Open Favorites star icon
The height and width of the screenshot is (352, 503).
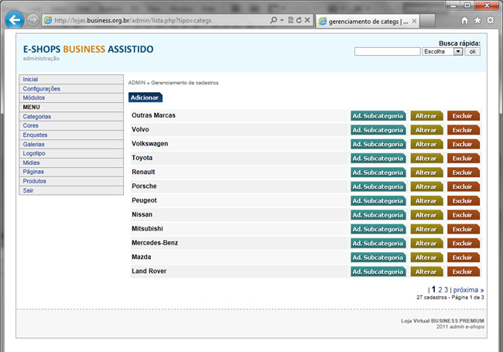coord(477,21)
